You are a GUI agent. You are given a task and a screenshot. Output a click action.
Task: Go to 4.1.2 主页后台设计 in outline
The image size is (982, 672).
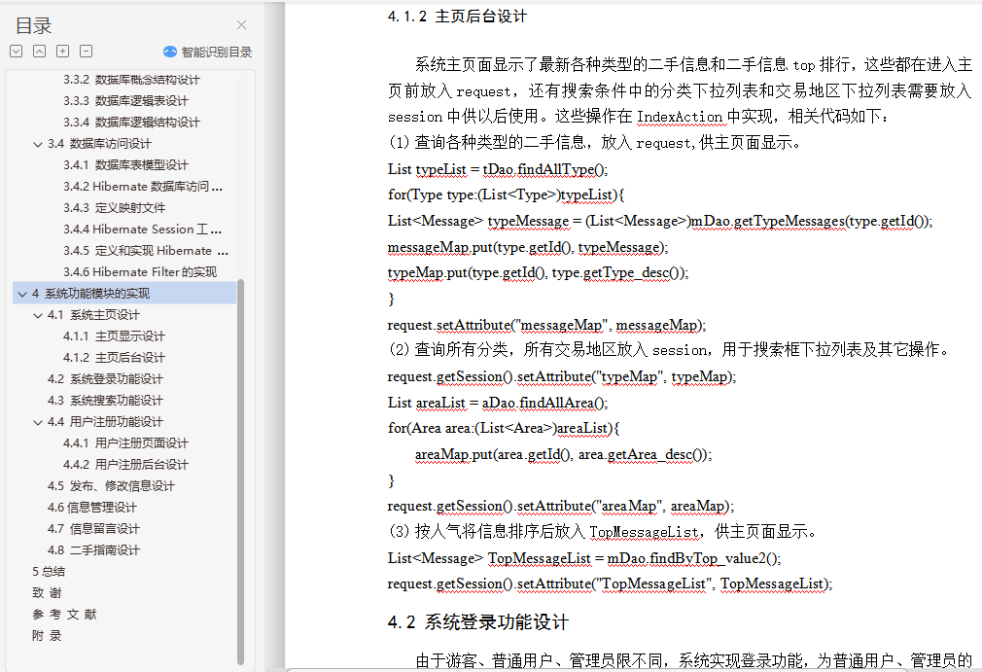click(114, 358)
